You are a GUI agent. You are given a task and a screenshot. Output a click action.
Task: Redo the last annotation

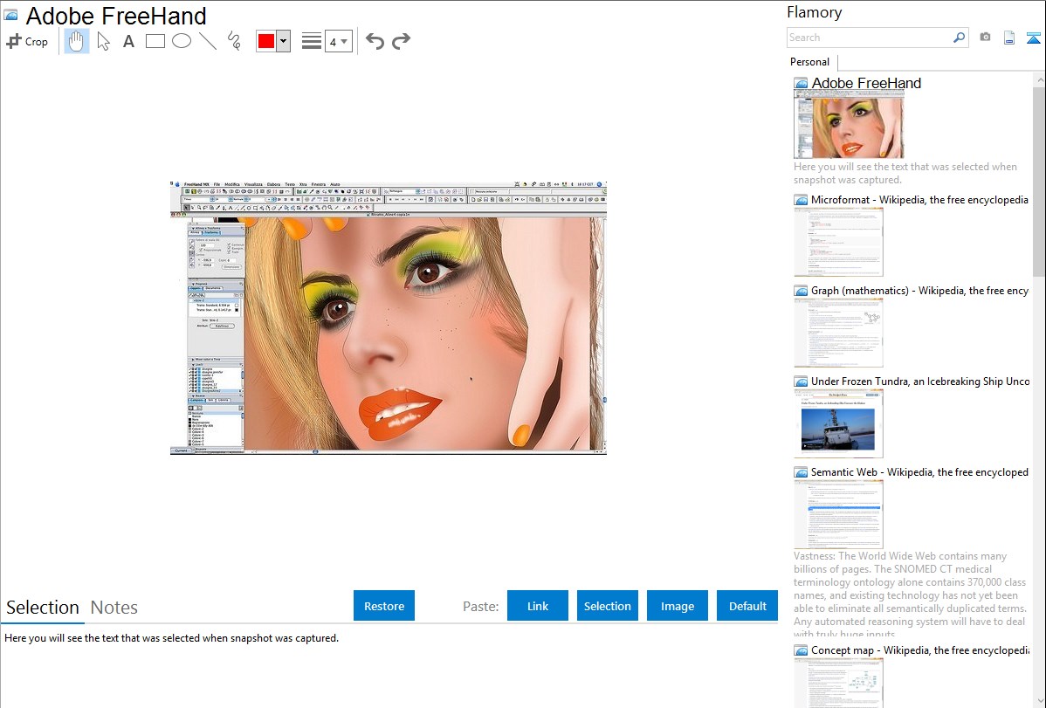click(x=401, y=41)
